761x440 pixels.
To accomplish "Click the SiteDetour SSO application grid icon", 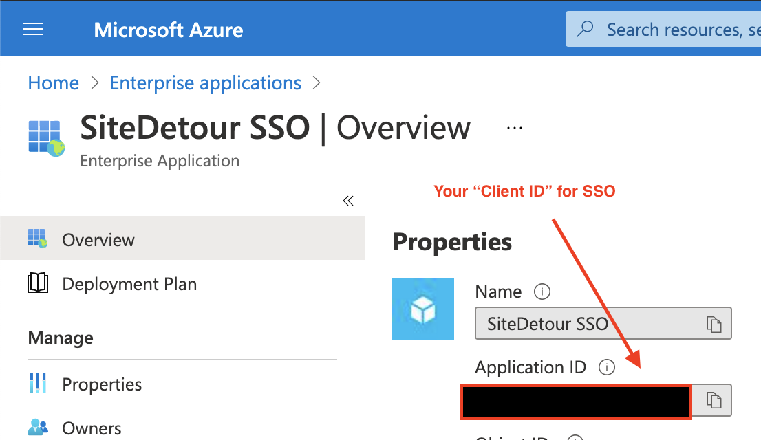I will click(46, 138).
